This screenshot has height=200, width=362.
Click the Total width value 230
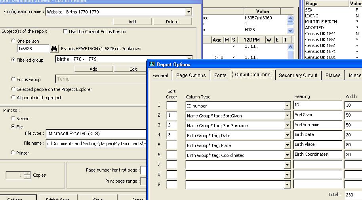(x=353, y=195)
